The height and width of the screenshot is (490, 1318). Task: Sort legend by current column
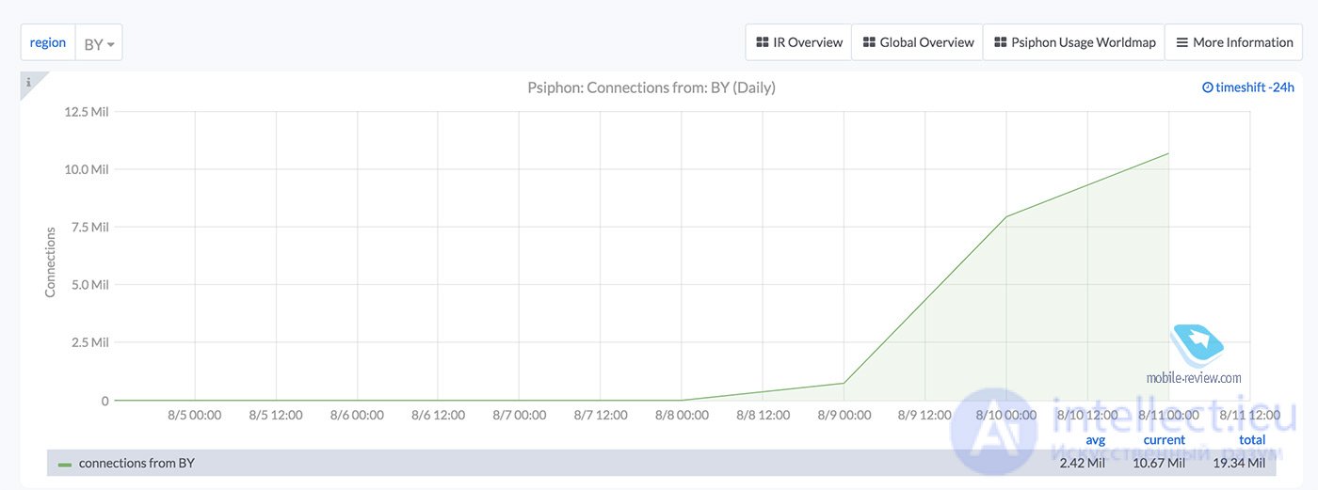[x=1165, y=439]
